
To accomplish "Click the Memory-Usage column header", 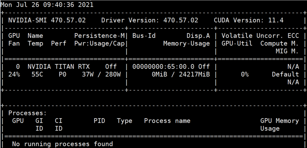I will pos(186,44).
